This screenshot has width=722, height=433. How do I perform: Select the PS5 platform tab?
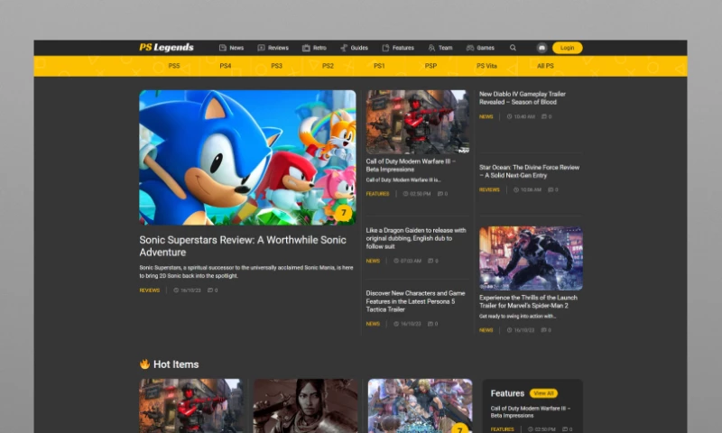[174, 66]
